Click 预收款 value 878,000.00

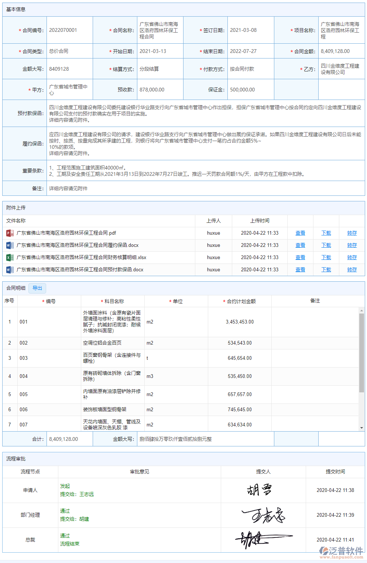pyautogui.click(x=152, y=90)
